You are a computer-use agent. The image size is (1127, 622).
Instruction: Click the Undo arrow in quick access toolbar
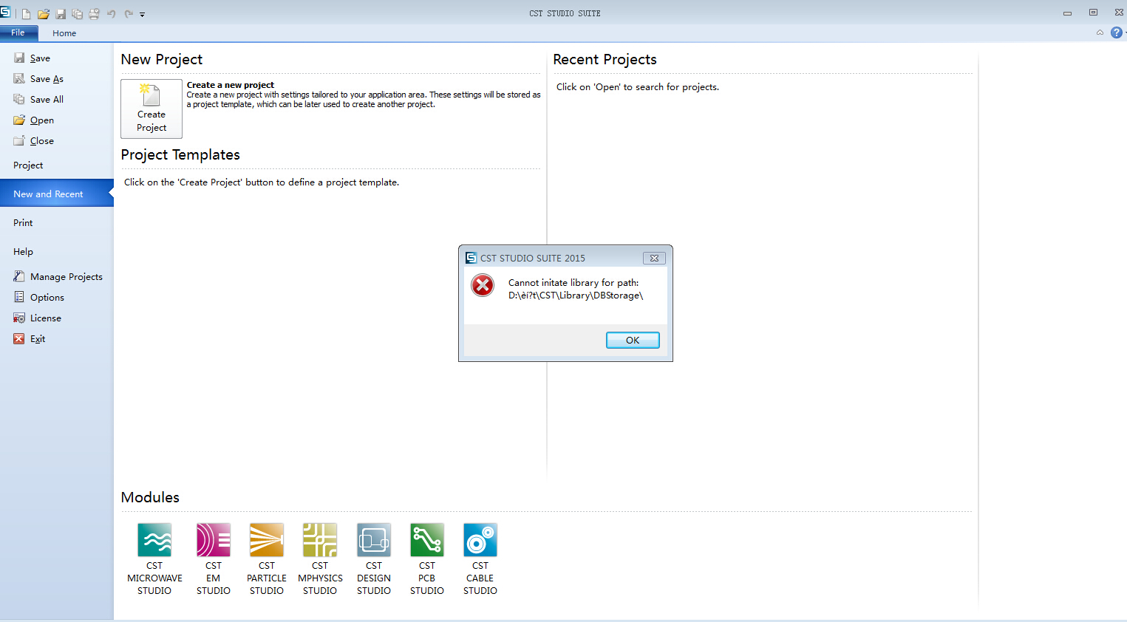coord(112,14)
